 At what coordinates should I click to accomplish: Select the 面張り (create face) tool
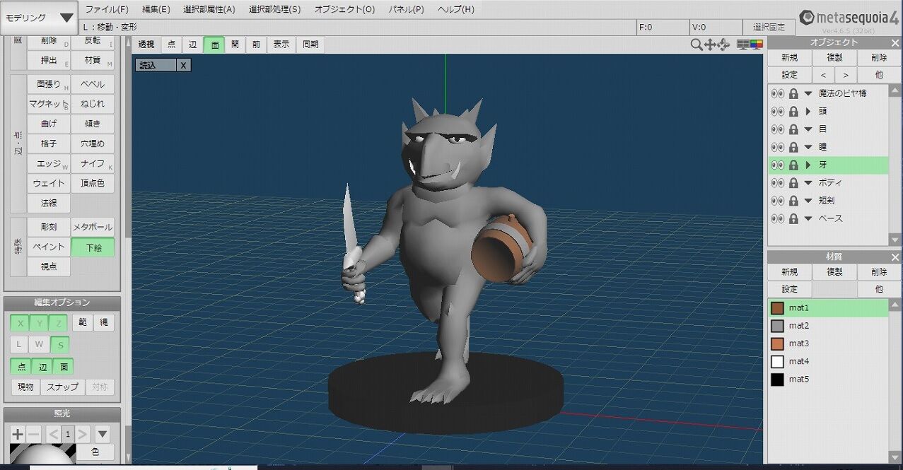[49, 84]
